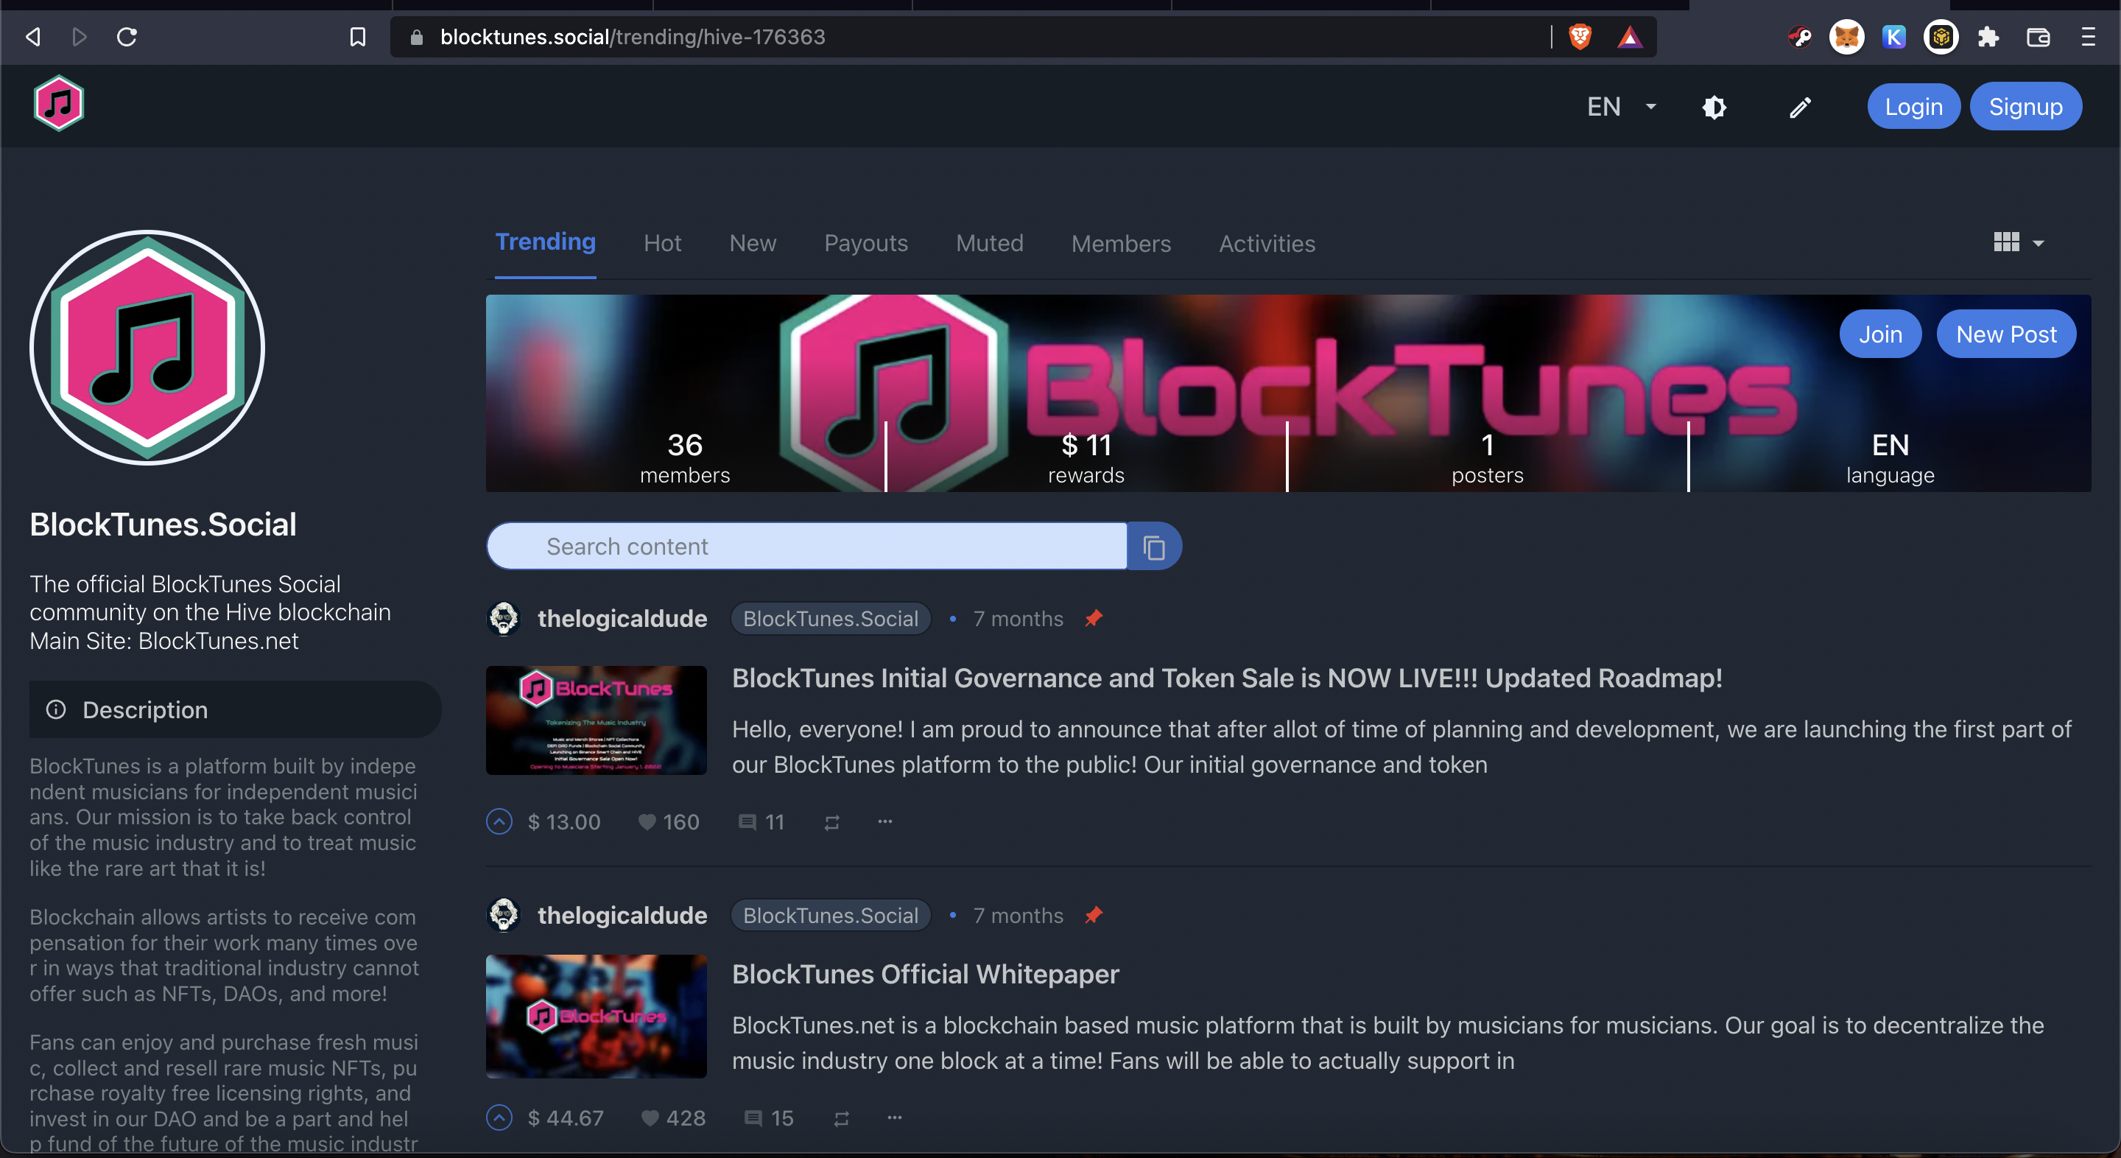Open thelogicaldude author on Whitepaper post
This screenshot has width=2121, height=1158.
(622, 915)
